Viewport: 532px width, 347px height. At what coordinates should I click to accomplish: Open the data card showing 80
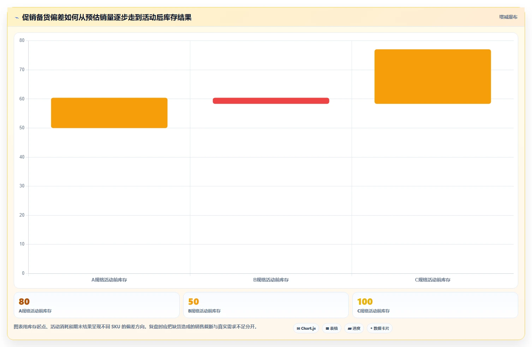click(96, 305)
